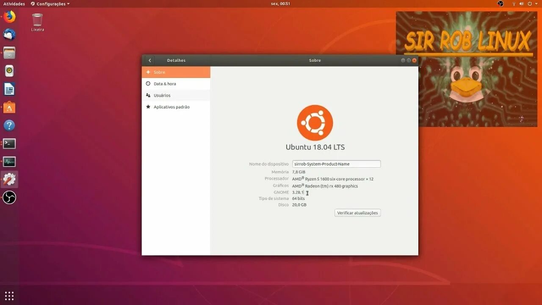Open the Atividades overview
The width and height of the screenshot is (542, 305).
[x=14, y=4]
